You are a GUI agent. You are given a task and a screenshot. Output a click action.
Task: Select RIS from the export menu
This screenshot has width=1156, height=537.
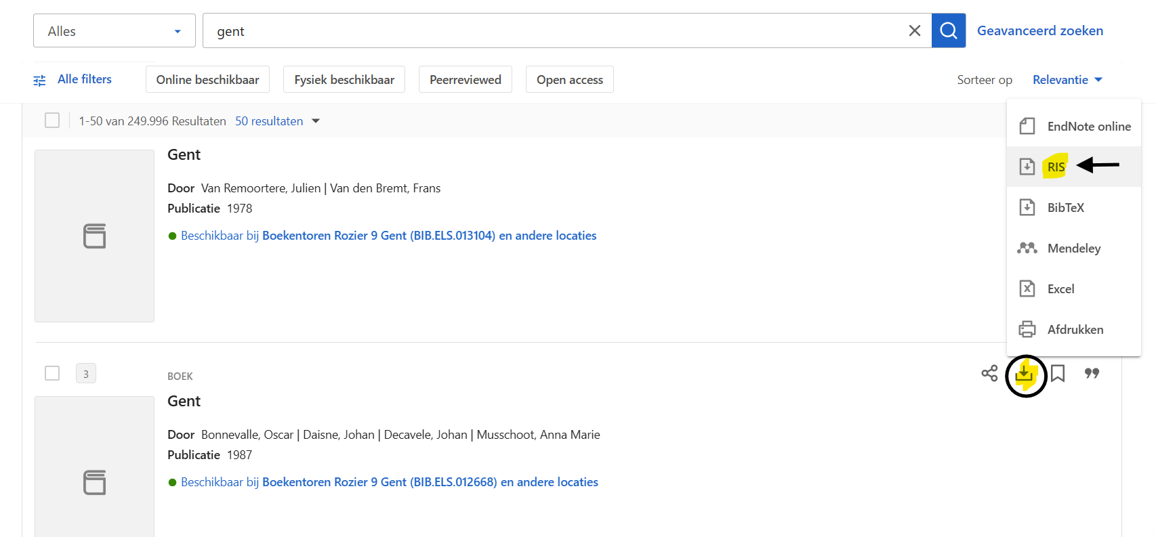click(x=1056, y=167)
